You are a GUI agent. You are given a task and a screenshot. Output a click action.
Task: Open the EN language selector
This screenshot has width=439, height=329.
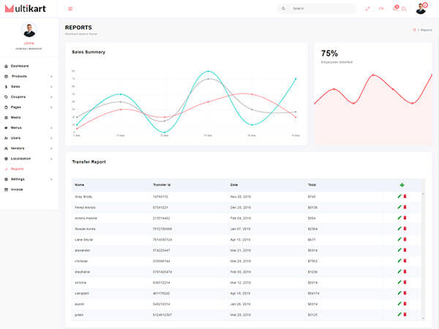pos(380,9)
